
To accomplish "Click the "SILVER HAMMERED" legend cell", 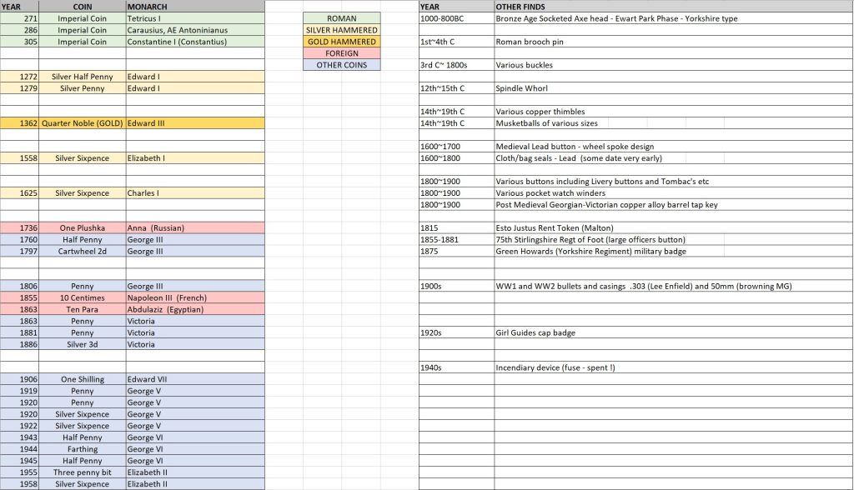I will point(341,30).
